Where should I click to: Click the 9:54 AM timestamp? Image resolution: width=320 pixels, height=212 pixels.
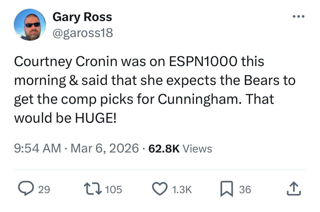click(x=37, y=148)
